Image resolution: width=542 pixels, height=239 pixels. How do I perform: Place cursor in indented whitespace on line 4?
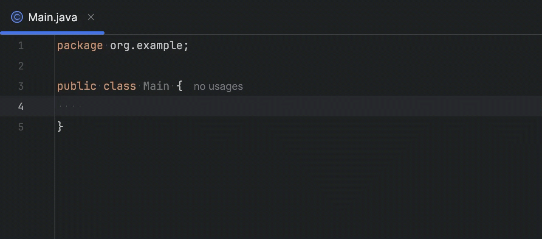(70, 106)
